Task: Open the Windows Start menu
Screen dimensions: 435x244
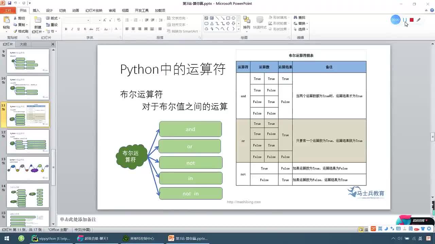Action: click(x=6, y=238)
